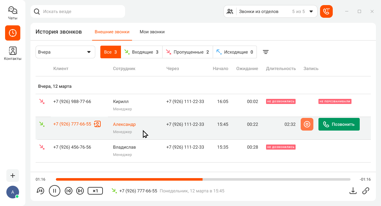The height and width of the screenshot is (206, 381).
Task: Download the call recording
Action: (x=353, y=190)
